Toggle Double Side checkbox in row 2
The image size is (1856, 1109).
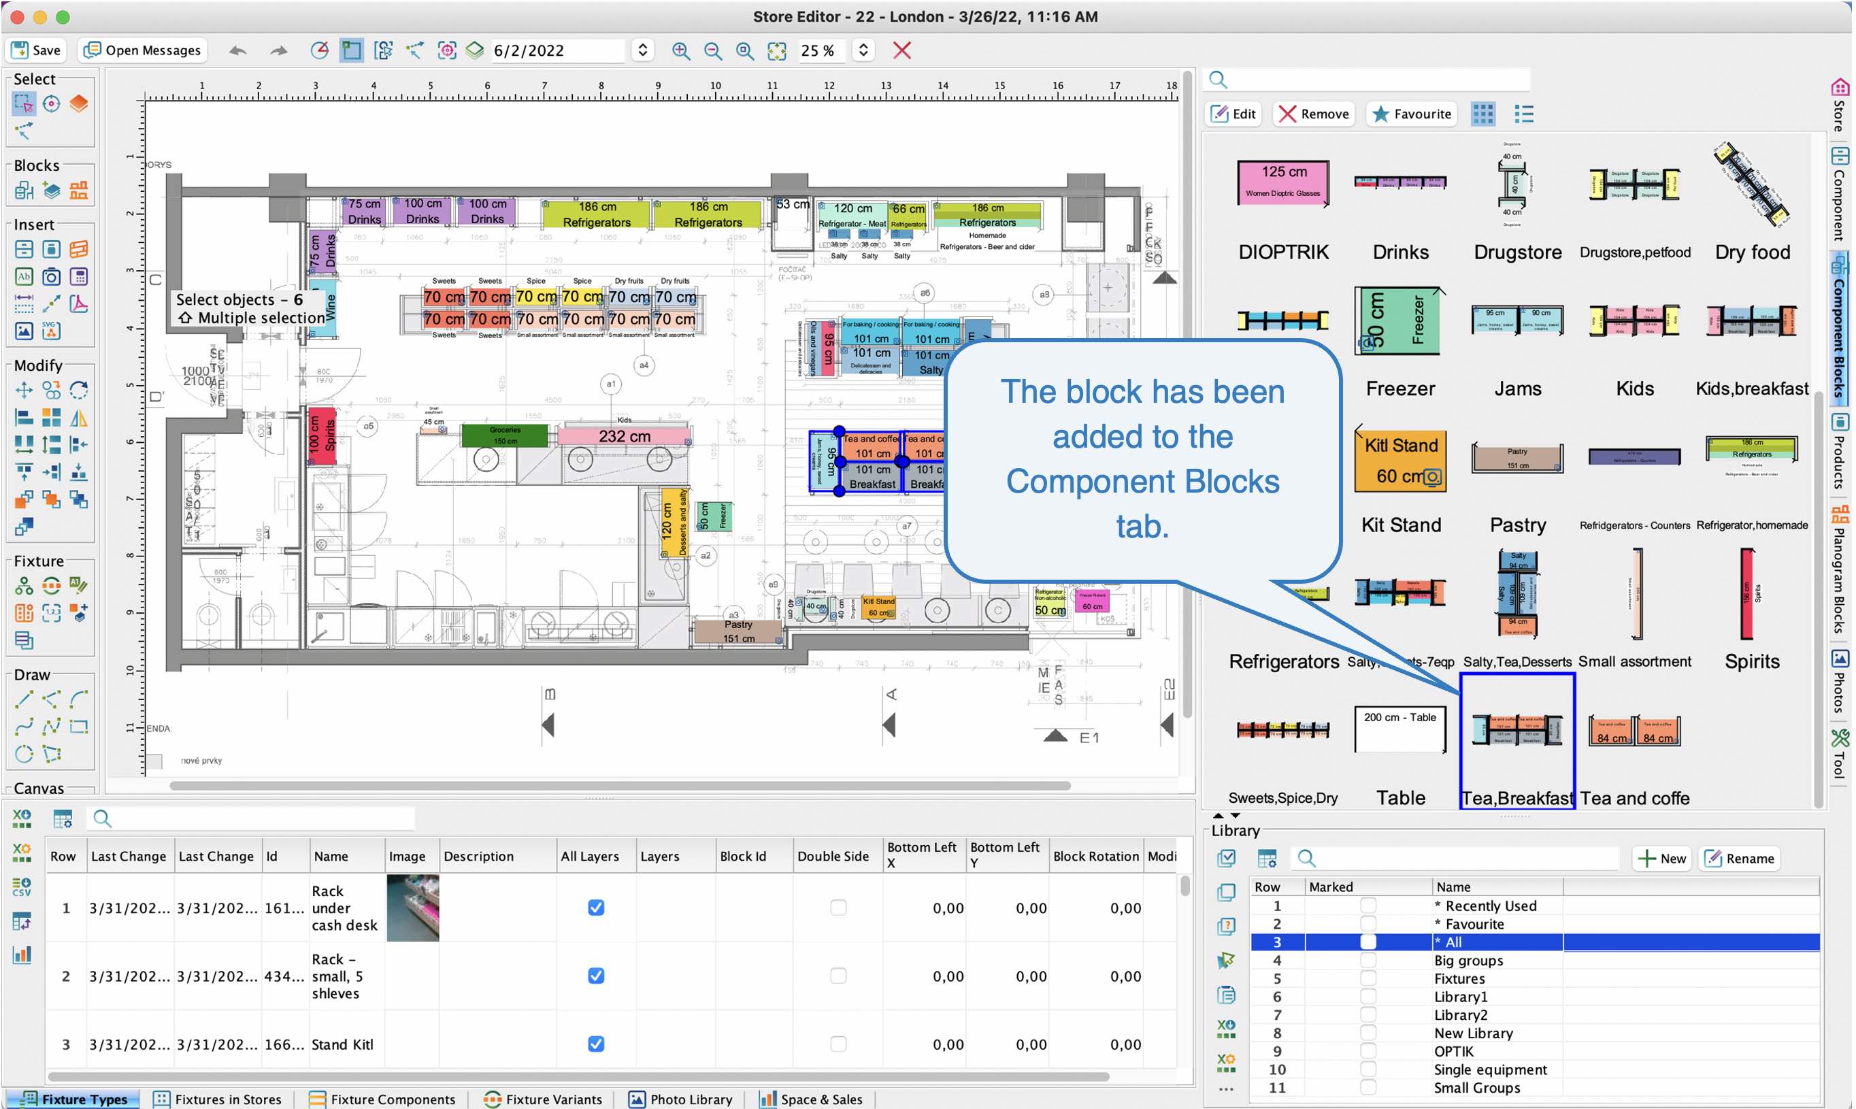[838, 975]
